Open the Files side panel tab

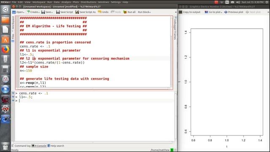click(x=13, y=38)
